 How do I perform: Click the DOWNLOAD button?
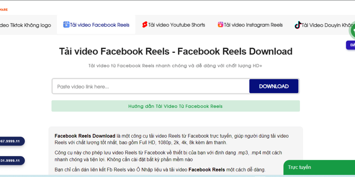[274, 86]
